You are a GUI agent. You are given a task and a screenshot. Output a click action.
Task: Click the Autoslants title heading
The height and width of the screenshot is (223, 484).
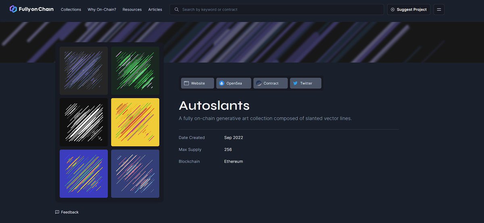pyautogui.click(x=214, y=106)
